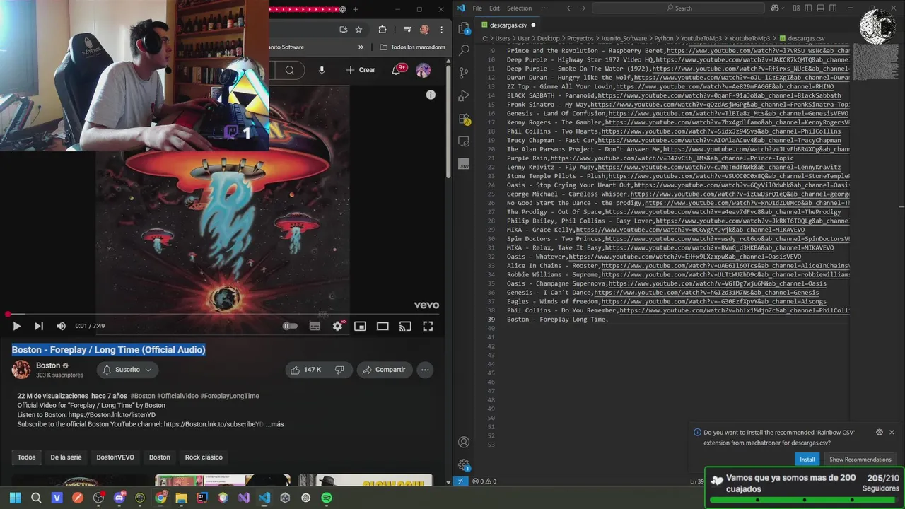Click Show Recommendations button
Viewport: 905px width, 509px height.
[860, 460]
